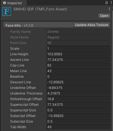Edit the Strikethrough Offset value field
This screenshot has width=113, height=131.
(x=78, y=99)
